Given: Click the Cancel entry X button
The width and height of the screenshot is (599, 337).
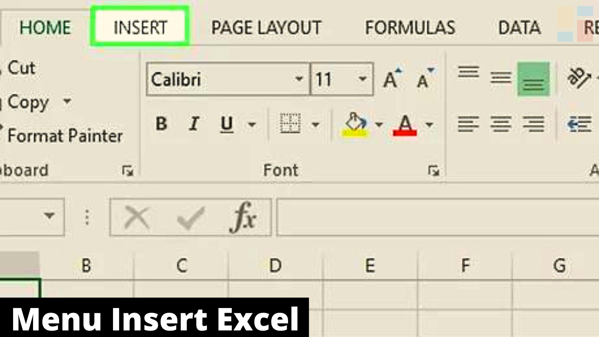Looking at the screenshot, I should click(138, 217).
